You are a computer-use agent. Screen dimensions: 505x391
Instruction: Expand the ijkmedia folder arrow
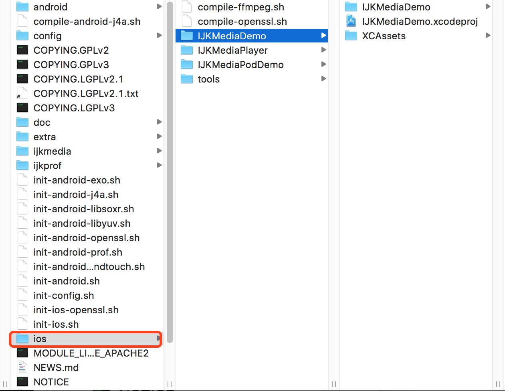(159, 151)
